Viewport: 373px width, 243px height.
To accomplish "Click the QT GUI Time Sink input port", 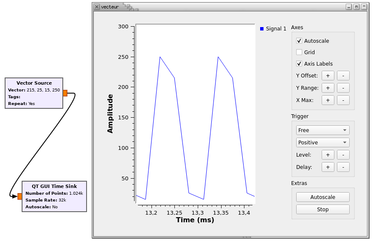I will [20, 196].
